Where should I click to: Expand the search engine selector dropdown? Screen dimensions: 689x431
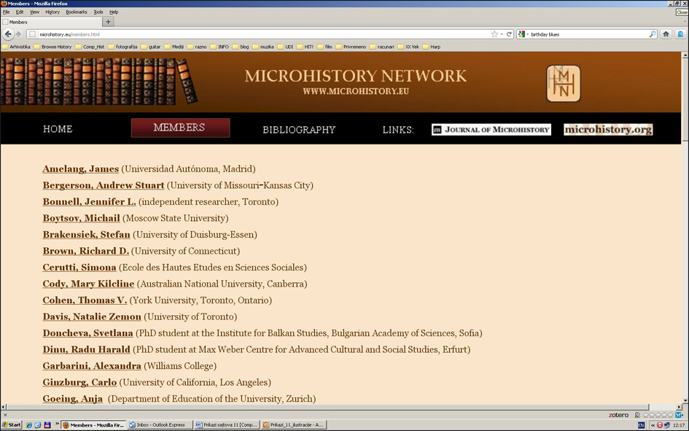[523, 34]
